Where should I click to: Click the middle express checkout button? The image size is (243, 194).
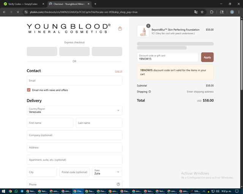click(74, 52)
